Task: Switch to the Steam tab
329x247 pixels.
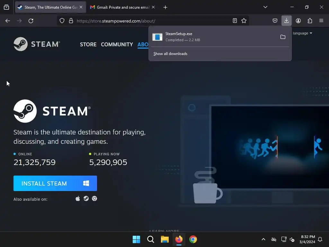Action: pos(50,7)
